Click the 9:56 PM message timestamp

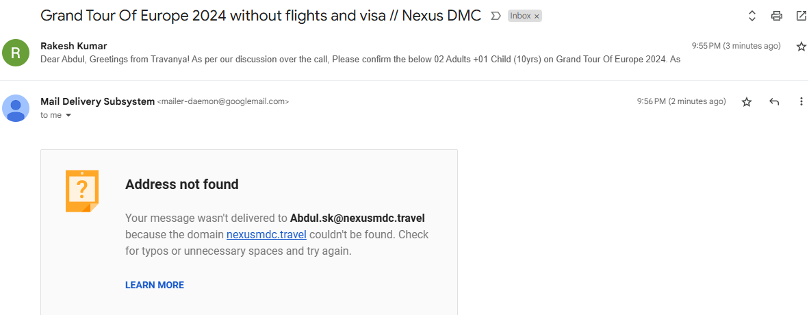click(681, 102)
